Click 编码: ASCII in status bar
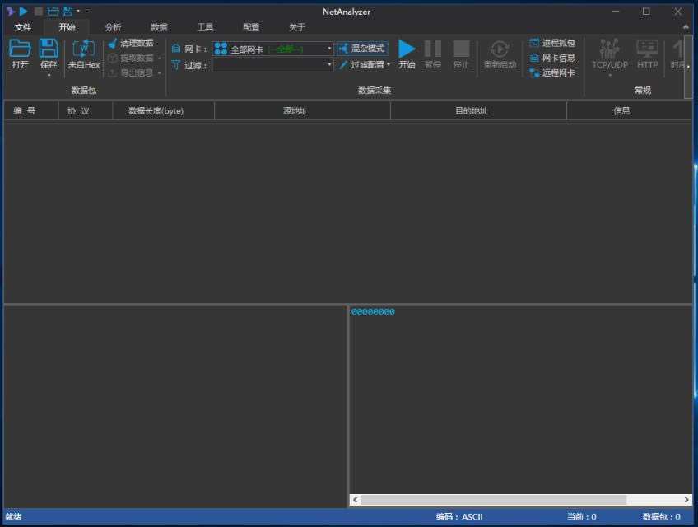This screenshot has width=698, height=527. click(459, 517)
